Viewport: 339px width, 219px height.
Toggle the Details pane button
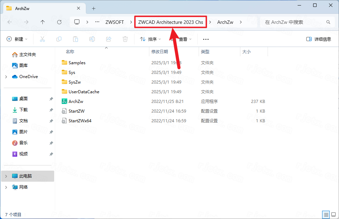pyautogui.click(x=319, y=39)
